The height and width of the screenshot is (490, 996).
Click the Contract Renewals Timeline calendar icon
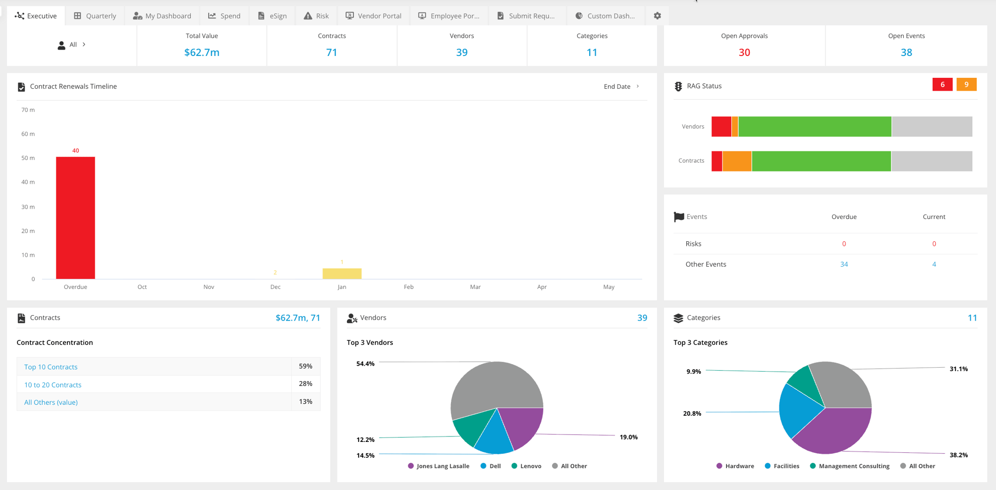[21, 86]
